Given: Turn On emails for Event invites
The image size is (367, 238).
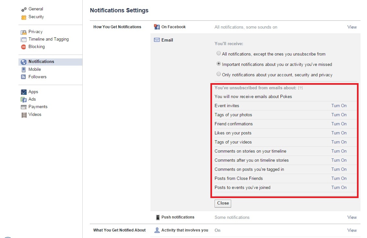Looking at the screenshot, I should [339, 106].
